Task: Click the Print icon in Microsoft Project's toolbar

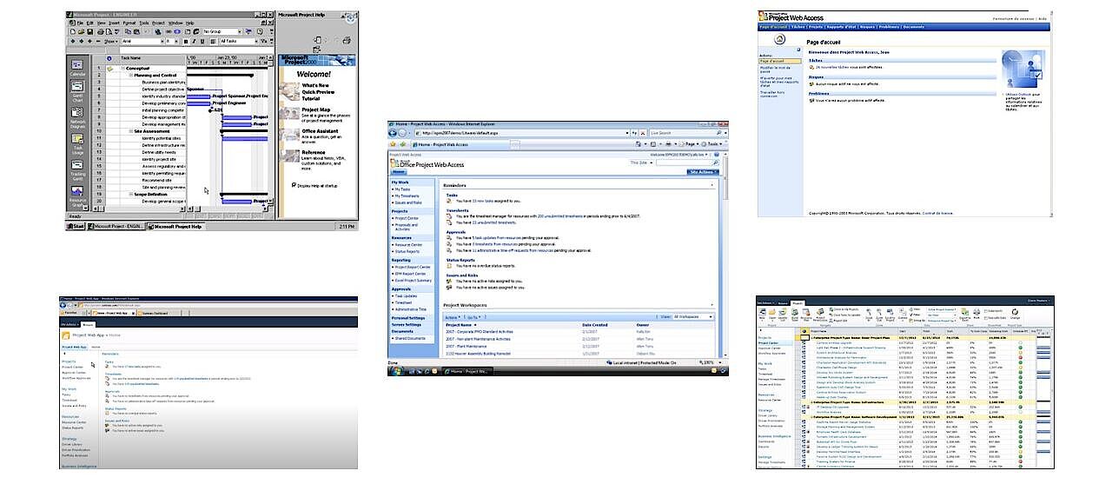Action: 101,31
